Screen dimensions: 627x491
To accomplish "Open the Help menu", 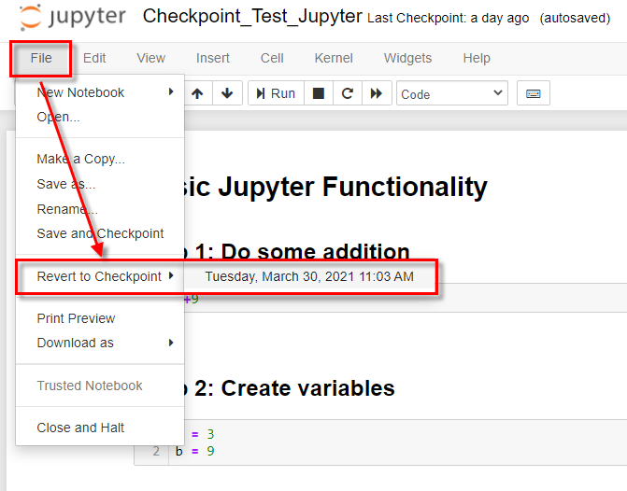I will [x=477, y=58].
